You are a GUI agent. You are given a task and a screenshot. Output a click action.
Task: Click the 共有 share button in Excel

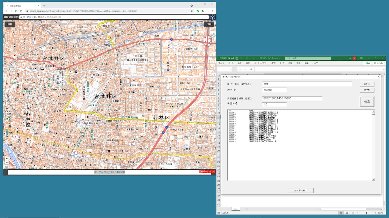point(367,63)
